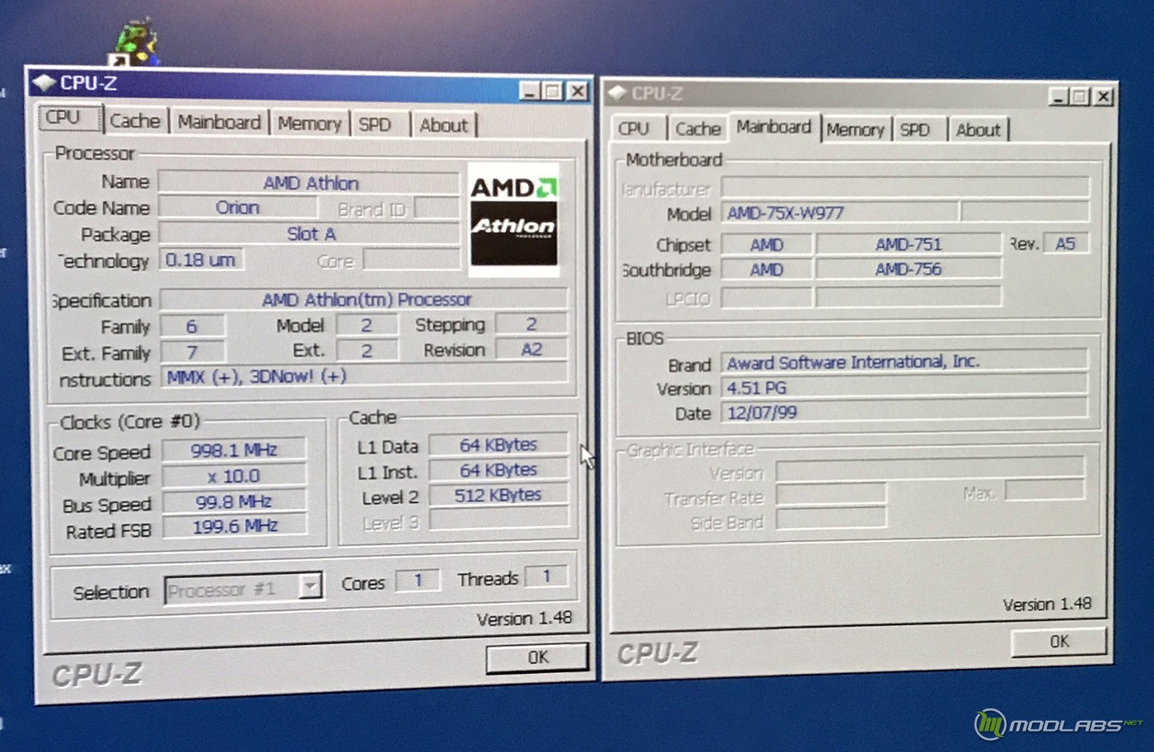Click the L1 Data value 64 KBytes
Screen dimensions: 1154x752
[x=498, y=445]
